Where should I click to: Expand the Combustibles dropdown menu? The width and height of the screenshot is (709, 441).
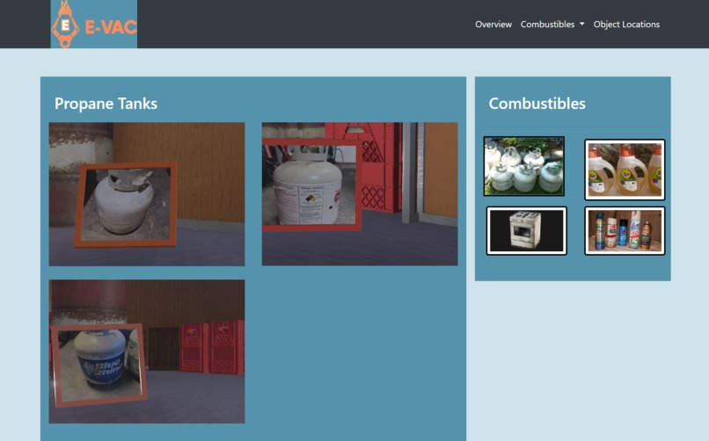click(552, 25)
